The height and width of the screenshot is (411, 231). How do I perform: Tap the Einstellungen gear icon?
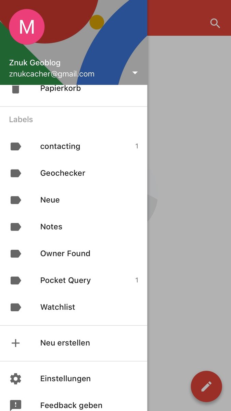coord(16,378)
